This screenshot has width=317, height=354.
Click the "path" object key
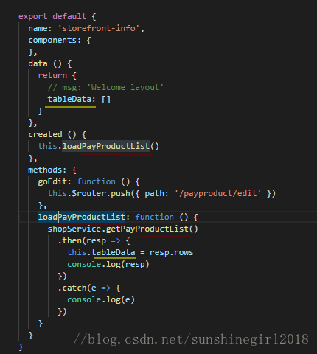(x=154, y=194)
